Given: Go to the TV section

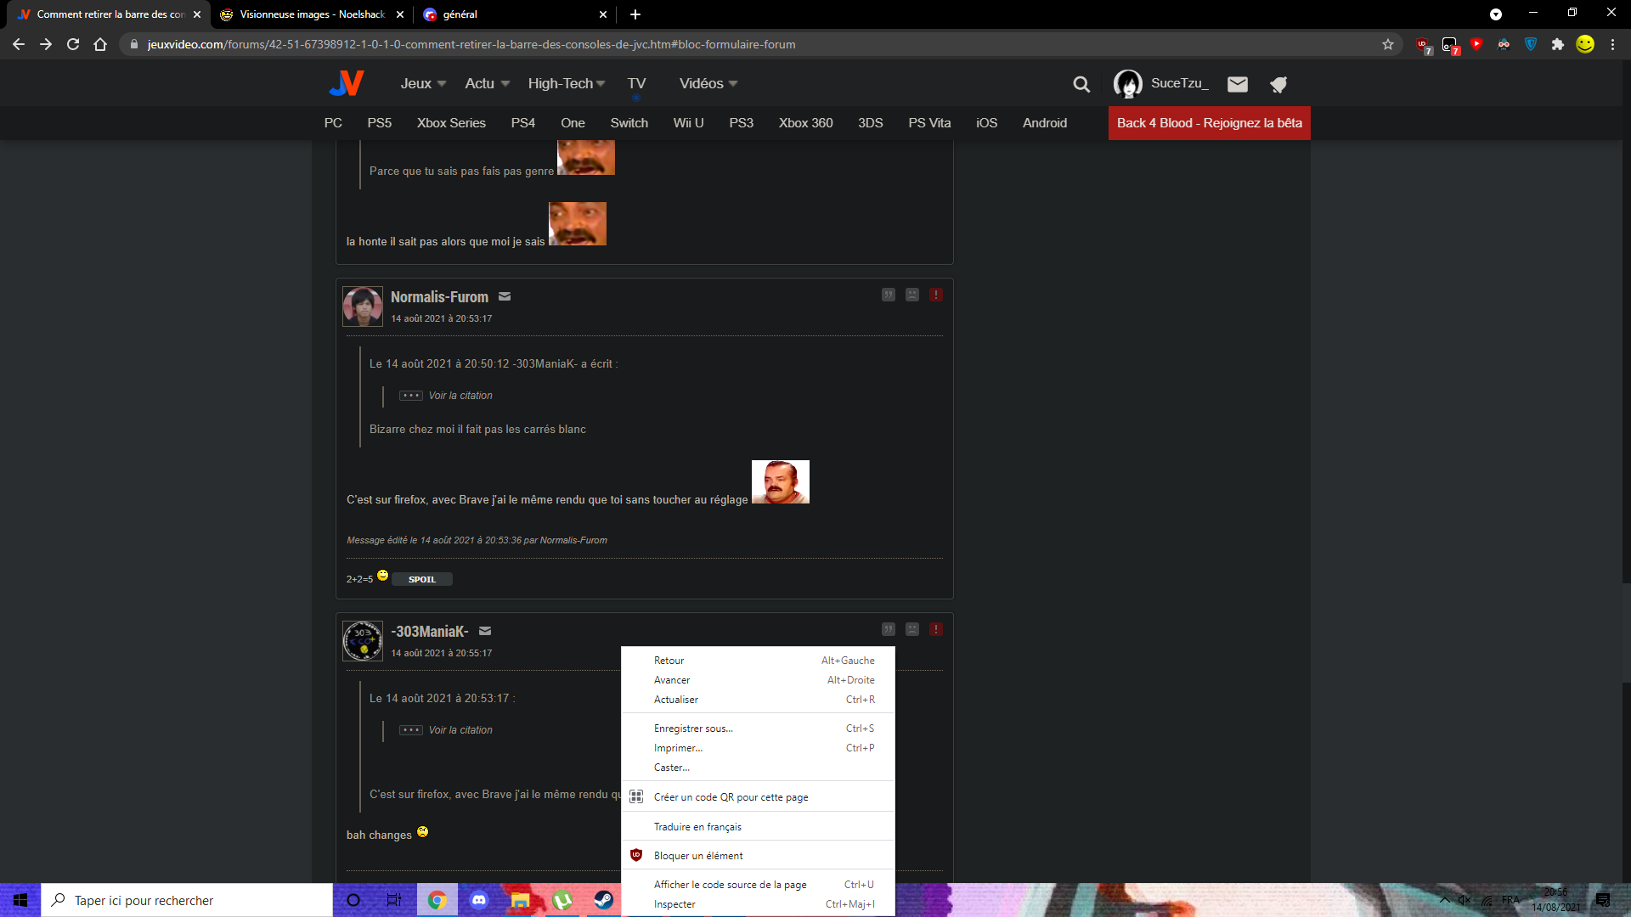Looking at the screenshot, I should [636, 83].
